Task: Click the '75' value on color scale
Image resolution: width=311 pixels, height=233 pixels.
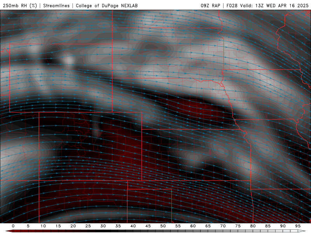Action: [238, 226]
